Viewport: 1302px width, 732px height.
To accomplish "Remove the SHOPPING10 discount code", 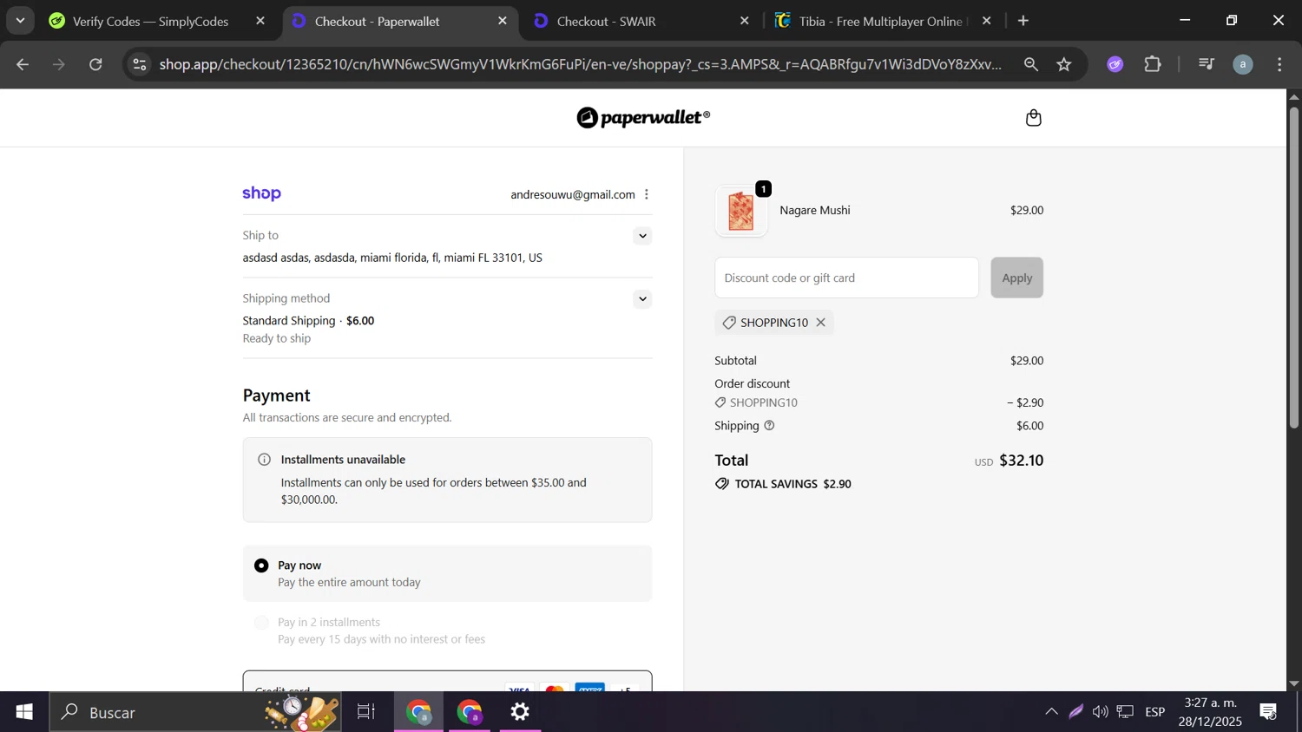I will point(820,323).
